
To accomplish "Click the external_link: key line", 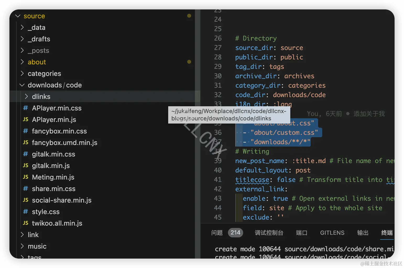I will coord(261,189).
